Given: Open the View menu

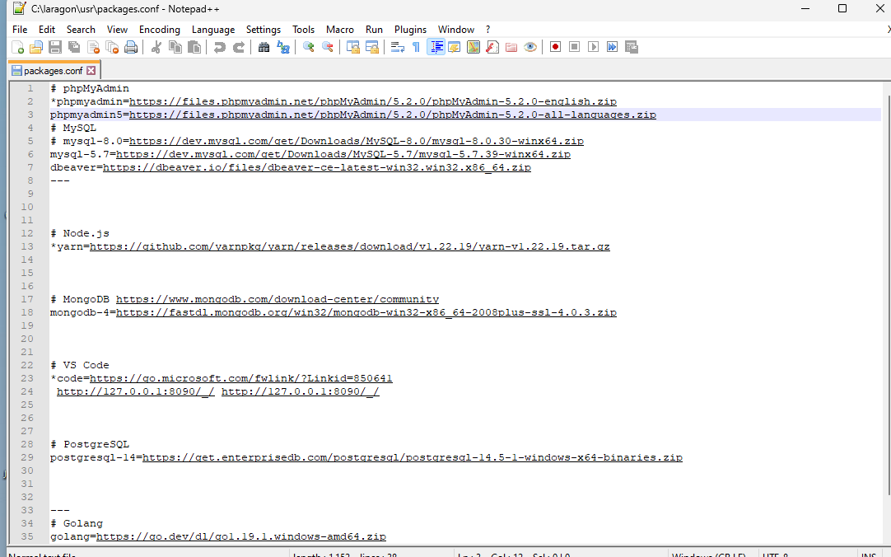Looking at the screenshot, I should [x=117, y=30].
